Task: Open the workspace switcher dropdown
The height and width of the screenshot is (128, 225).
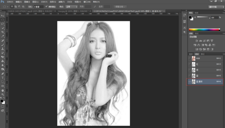Action: 216,7
